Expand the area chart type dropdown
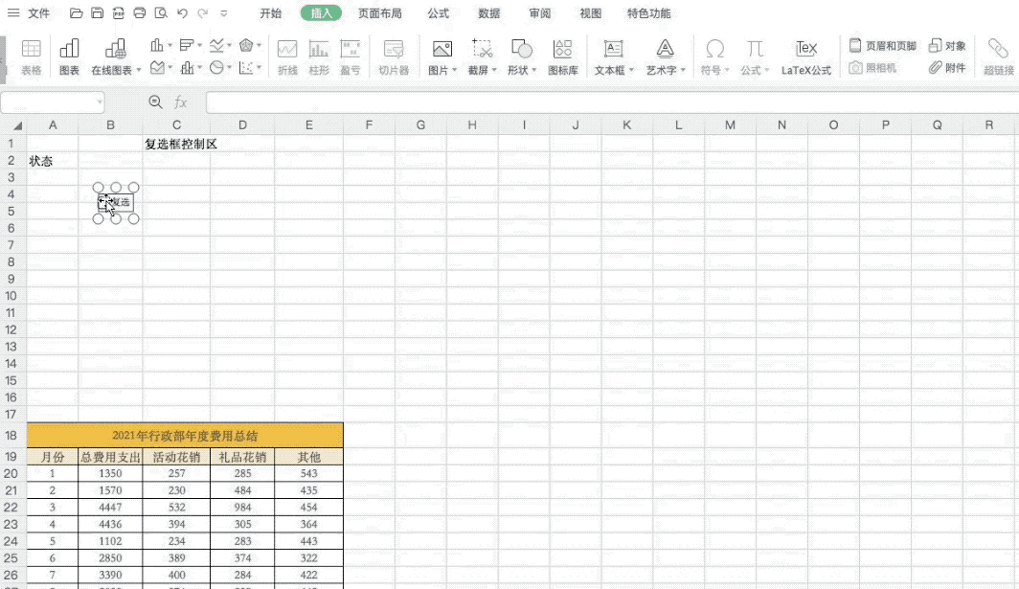The height and width of the screenshot is (589, 1019). point(170,68)
